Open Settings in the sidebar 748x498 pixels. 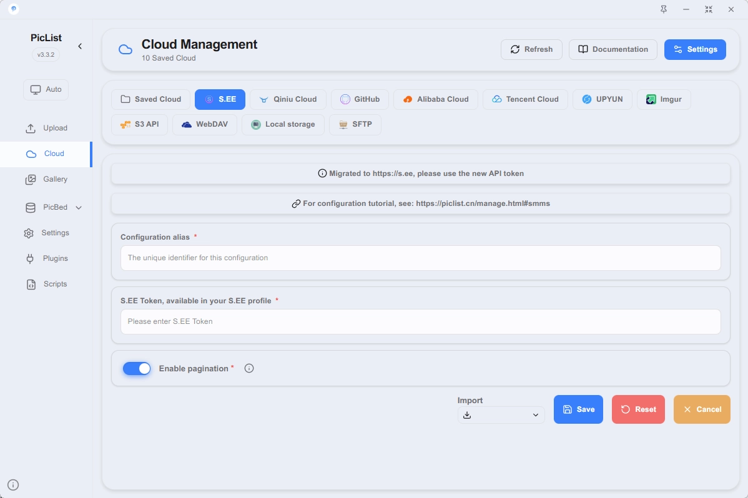coord(46,233)
